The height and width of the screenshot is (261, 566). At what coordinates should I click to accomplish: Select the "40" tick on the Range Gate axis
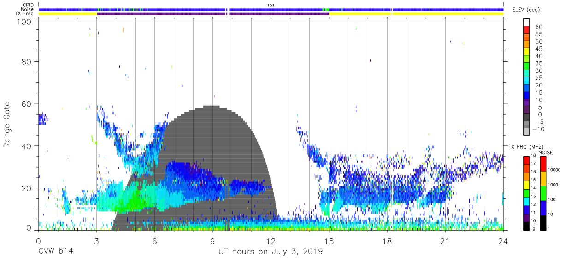[x=27, y=146]
